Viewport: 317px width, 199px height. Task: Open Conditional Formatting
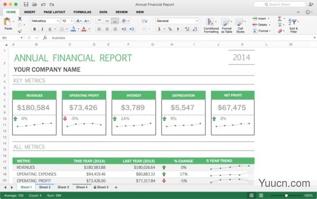[x=211, y=25]
